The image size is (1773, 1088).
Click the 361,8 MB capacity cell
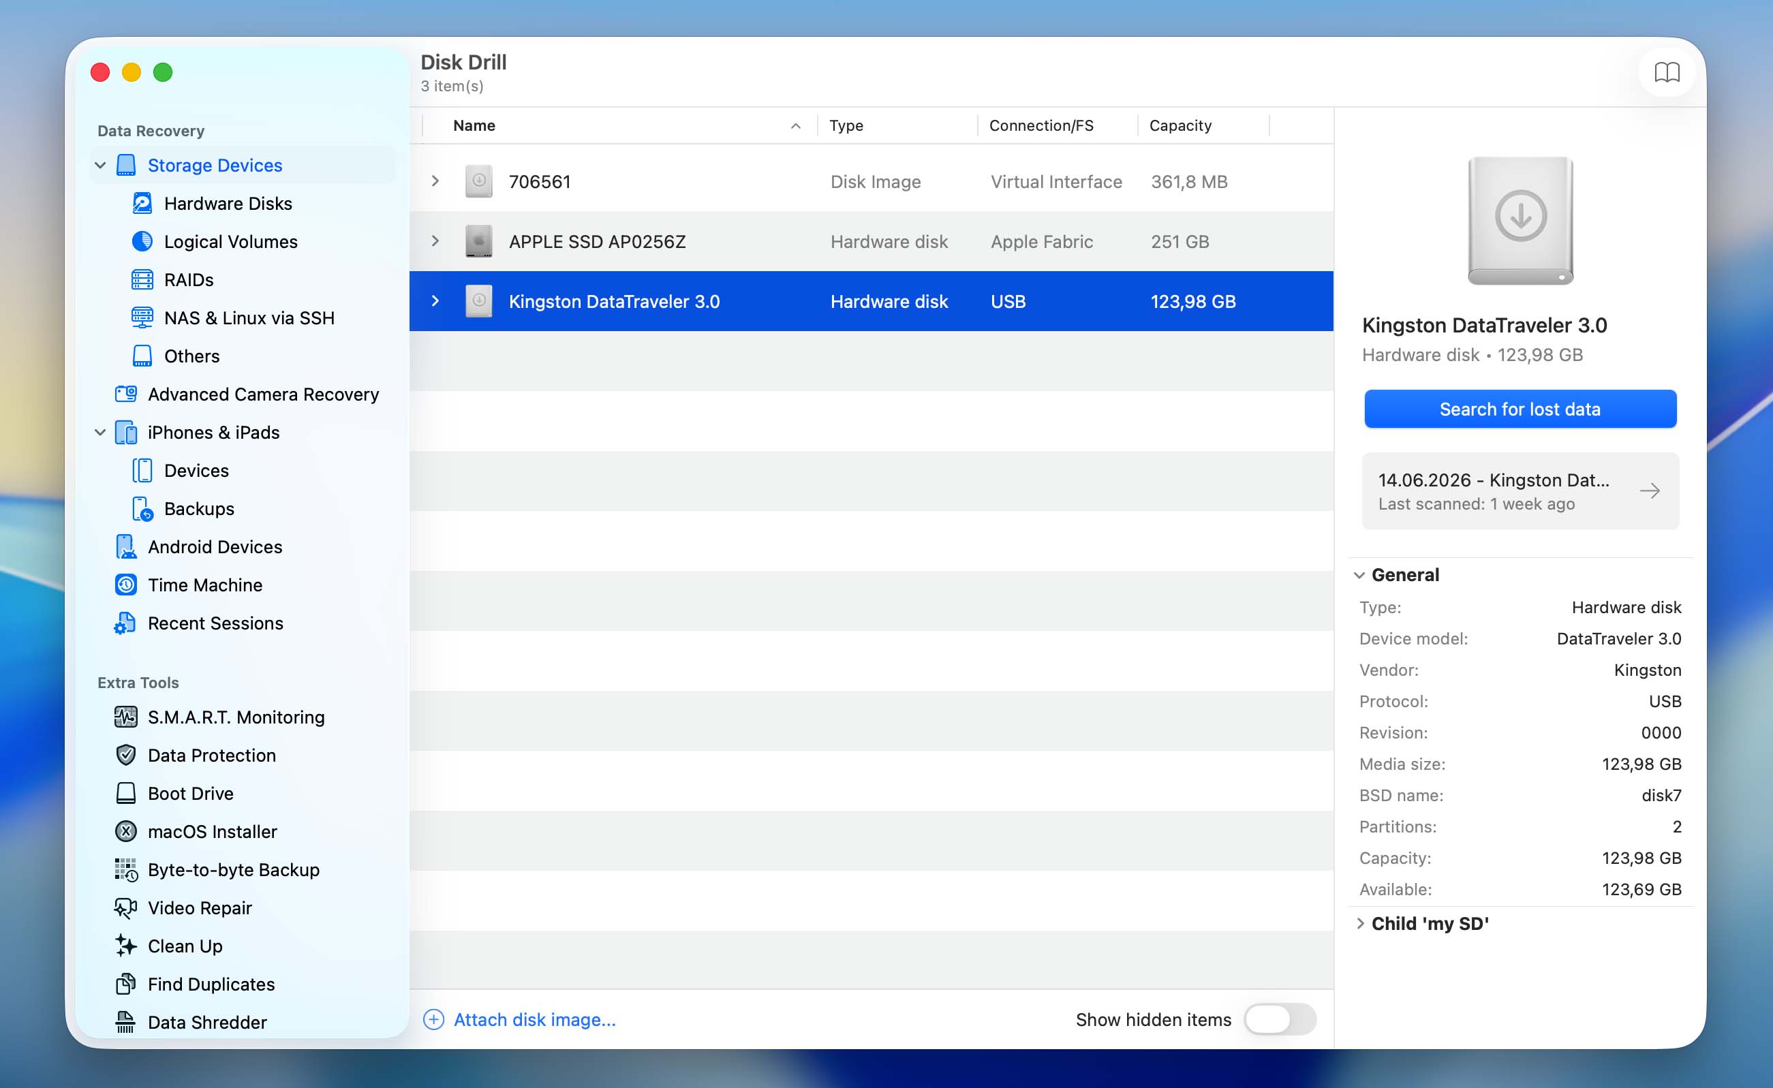click(x=1189, y=181)
